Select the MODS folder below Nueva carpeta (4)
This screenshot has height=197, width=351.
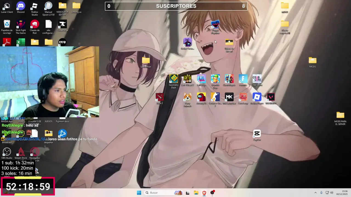(x=313, y=62)
